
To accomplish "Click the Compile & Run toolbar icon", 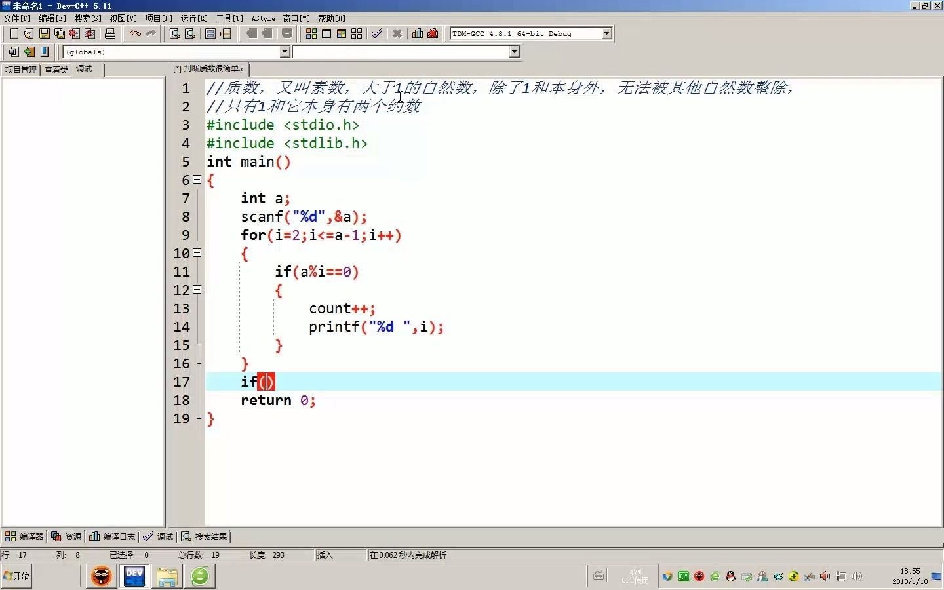I will click(x=342, y=33).
